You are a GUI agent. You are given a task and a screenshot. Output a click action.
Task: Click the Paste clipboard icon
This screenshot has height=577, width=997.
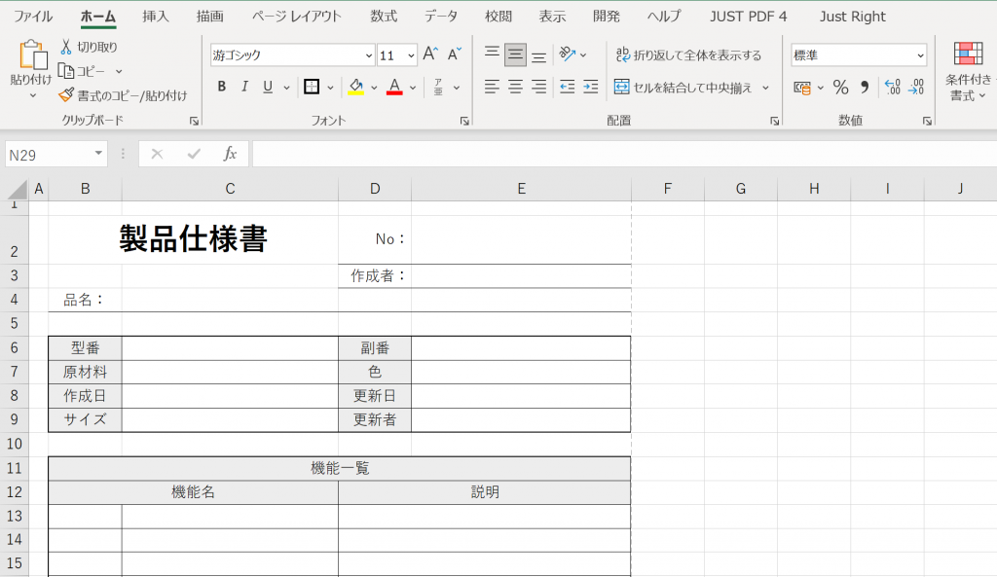click(x=32, y=56)
